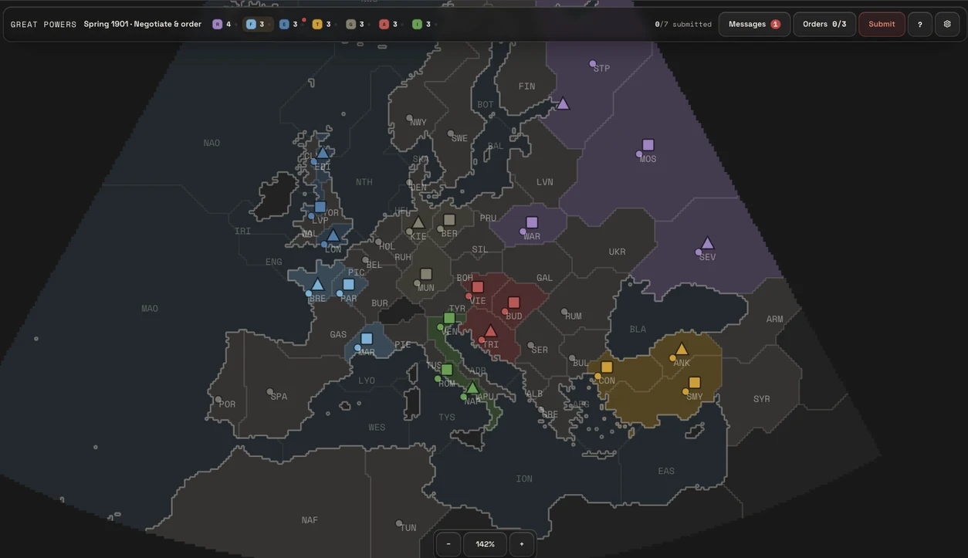Select the blue fleet at EDI
Viewport: 968px width, 558px height.
click(x=323, y=153)
